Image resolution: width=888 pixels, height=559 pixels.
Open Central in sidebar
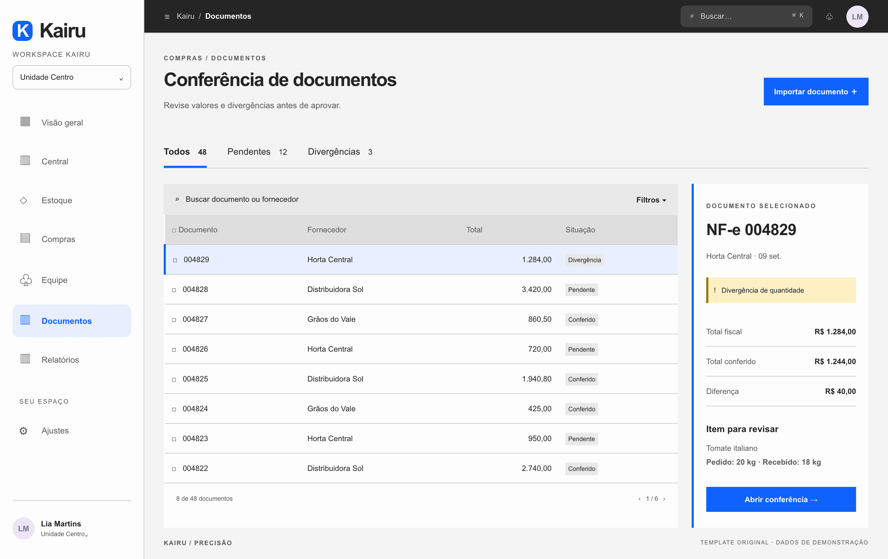click(71, 161)
